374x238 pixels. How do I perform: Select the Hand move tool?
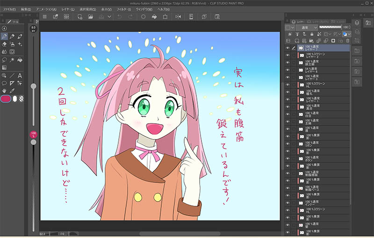click(4, 91)
